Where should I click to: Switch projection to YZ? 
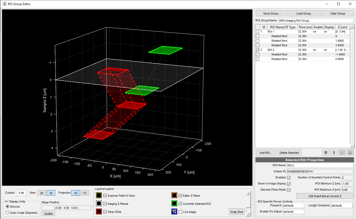(85, 193)
